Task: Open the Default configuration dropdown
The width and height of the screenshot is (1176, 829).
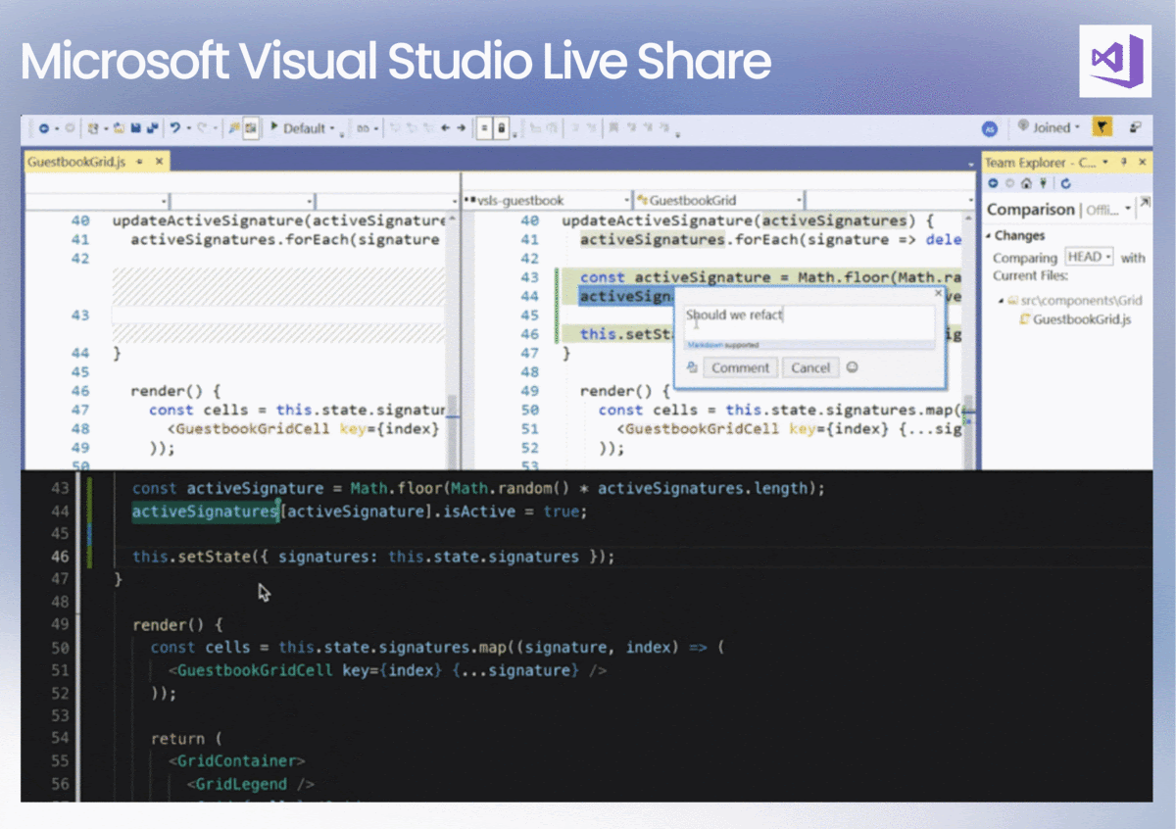Action: click(x=309, y=128)
